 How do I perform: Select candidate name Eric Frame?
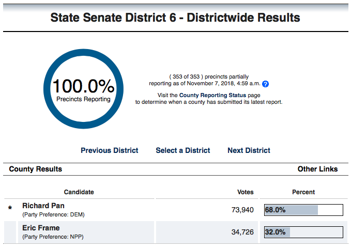[x=41, y=228]
